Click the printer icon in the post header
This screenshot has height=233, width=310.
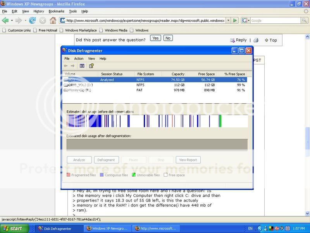pos(256,40)
